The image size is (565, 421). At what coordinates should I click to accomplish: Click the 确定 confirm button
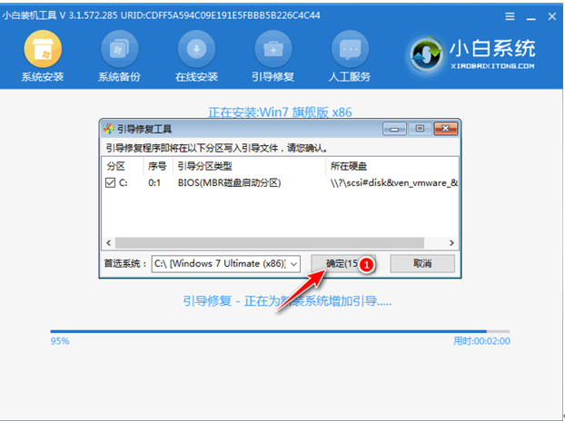[x=334, y=263]
